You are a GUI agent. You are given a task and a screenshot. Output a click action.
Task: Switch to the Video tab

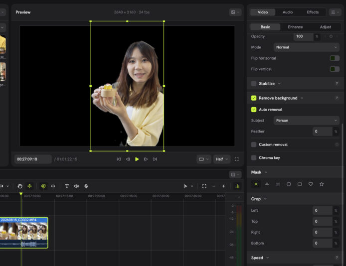pyautogui.click(x=263, y=12)
